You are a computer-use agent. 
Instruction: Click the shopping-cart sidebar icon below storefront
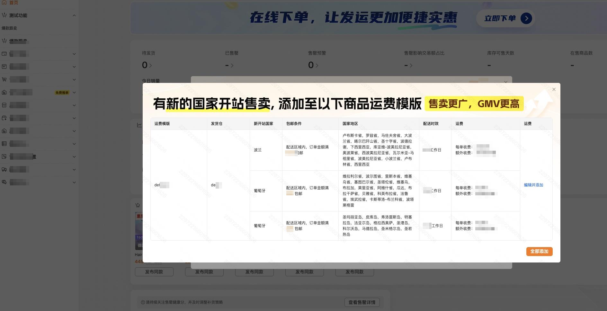tap(4, 79)
